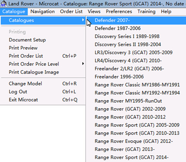The width and height of the screenshot is (186, 162).
Task: Open the Order List menu
Action: pos(71,12)
